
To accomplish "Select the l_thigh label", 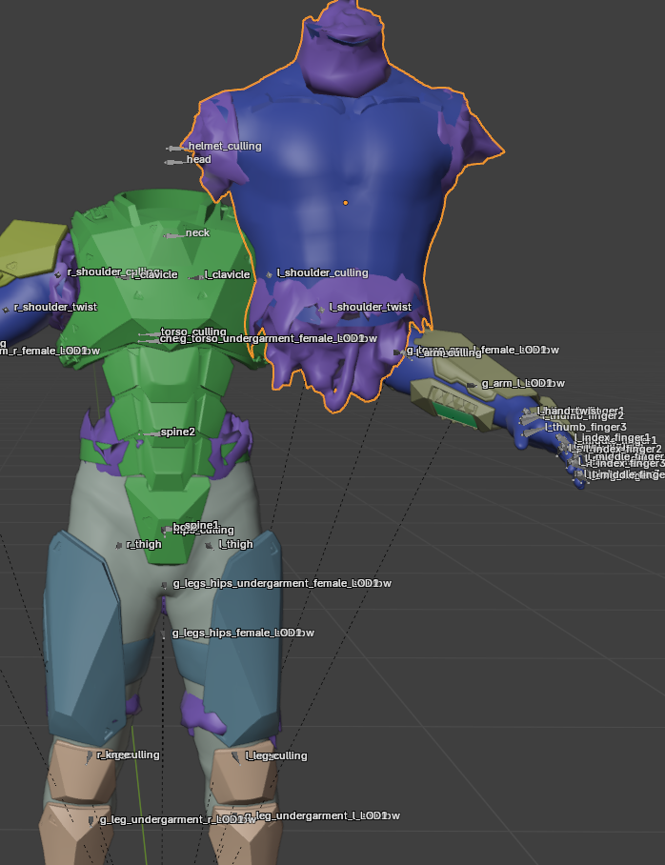I will 236,544.
